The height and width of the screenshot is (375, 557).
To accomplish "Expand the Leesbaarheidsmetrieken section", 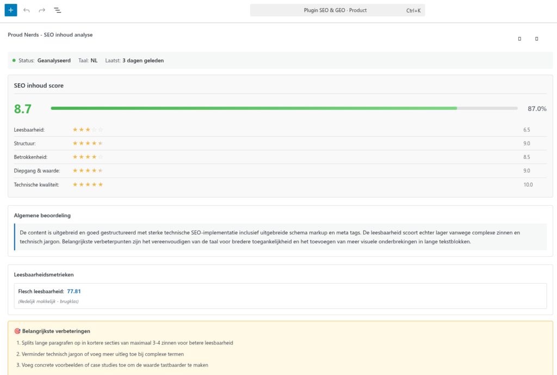I will 44,274.
